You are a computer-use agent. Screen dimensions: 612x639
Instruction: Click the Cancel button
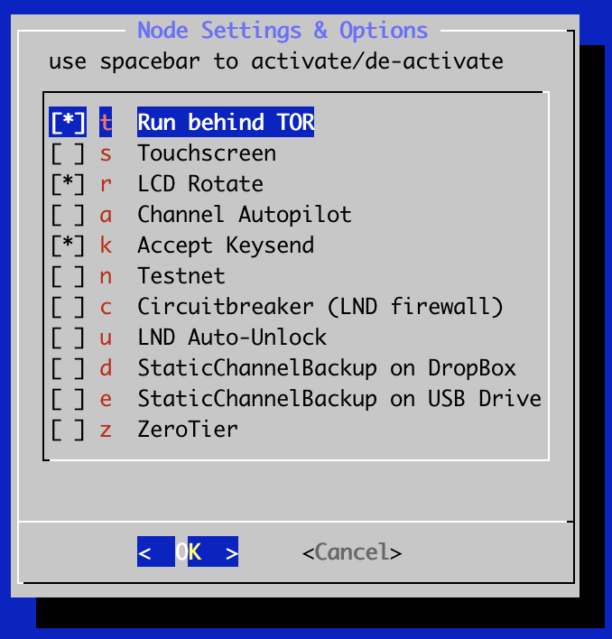click(352, 552)
